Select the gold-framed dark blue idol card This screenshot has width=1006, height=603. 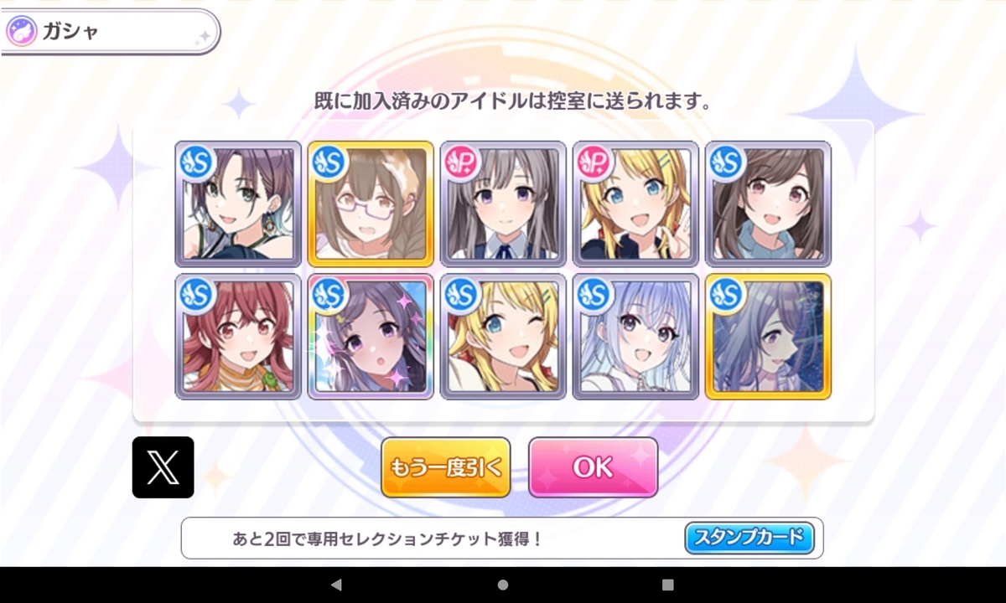[x=768, y=336]
